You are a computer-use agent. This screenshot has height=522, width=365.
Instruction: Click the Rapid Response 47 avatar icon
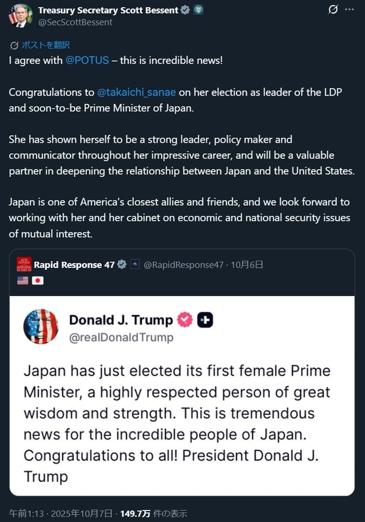click(x=23, y=265)
